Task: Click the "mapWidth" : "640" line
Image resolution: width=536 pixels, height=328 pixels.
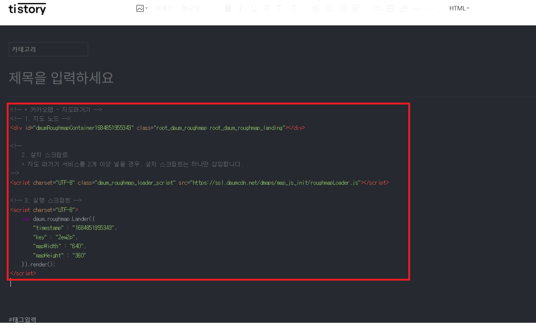Action: [59, 246]
